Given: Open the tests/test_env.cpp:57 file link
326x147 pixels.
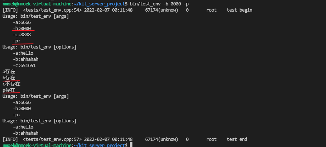Looking at the screenshot, I should click(52, 139).
